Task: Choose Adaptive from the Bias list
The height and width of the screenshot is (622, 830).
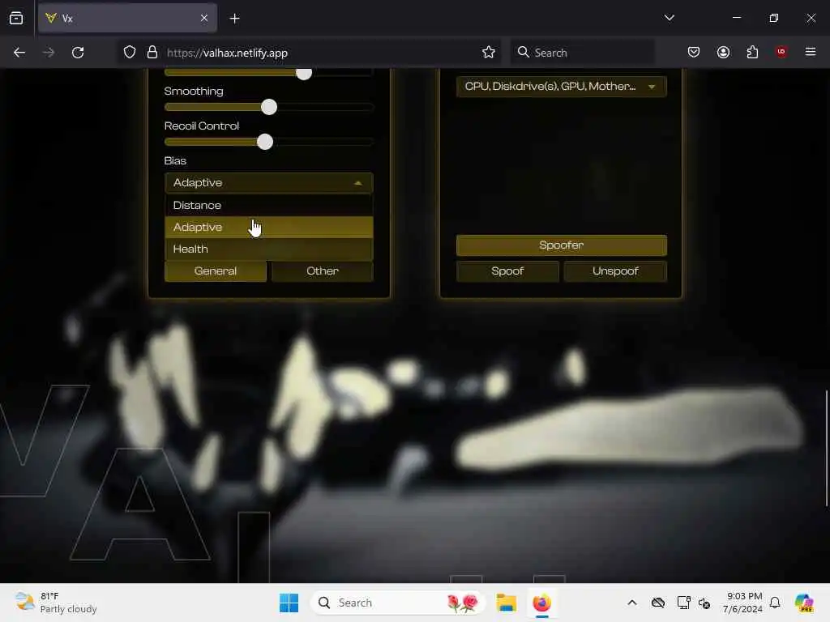Action: click(x=269, y=227)
